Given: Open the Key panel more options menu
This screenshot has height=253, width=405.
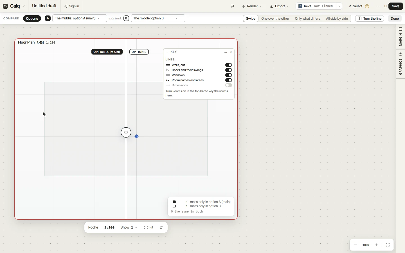Looking at the screenshot, I should click(226, 52).
